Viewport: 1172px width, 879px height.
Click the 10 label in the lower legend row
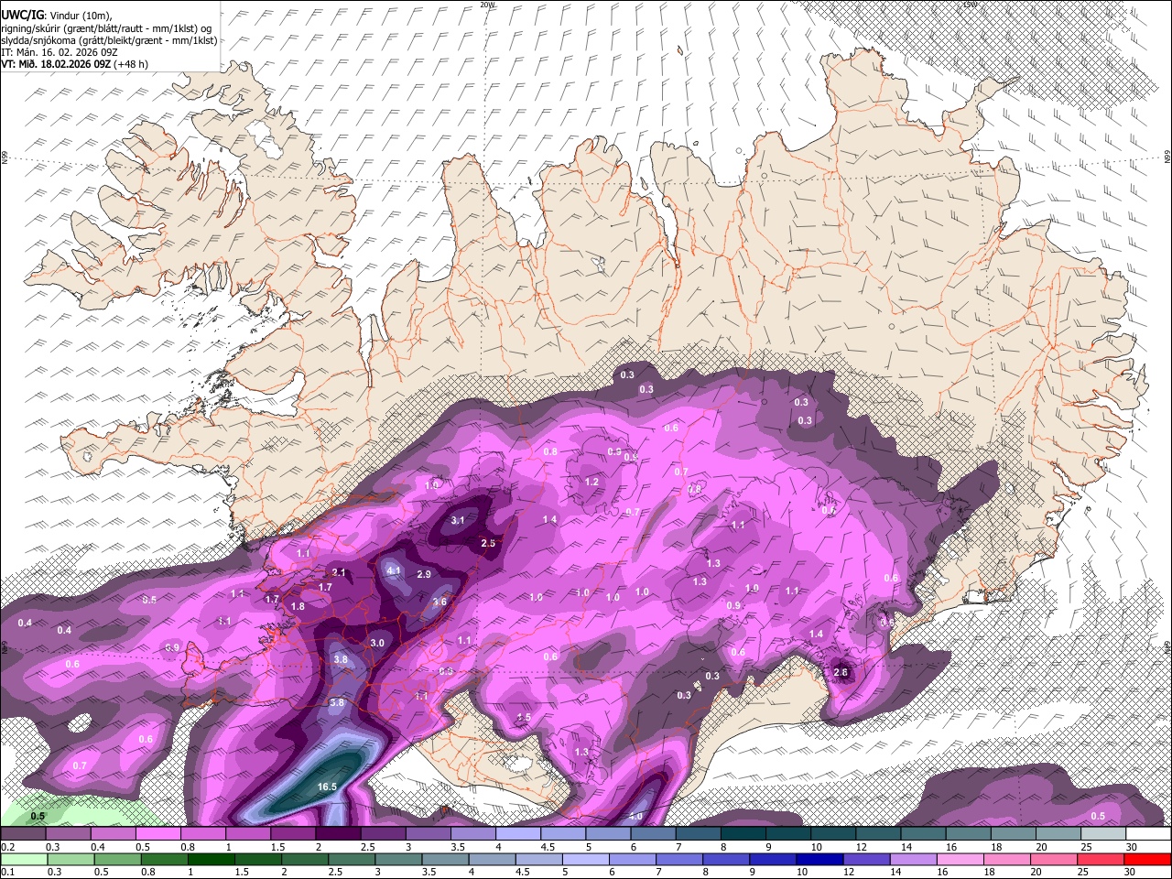[801, 872]
